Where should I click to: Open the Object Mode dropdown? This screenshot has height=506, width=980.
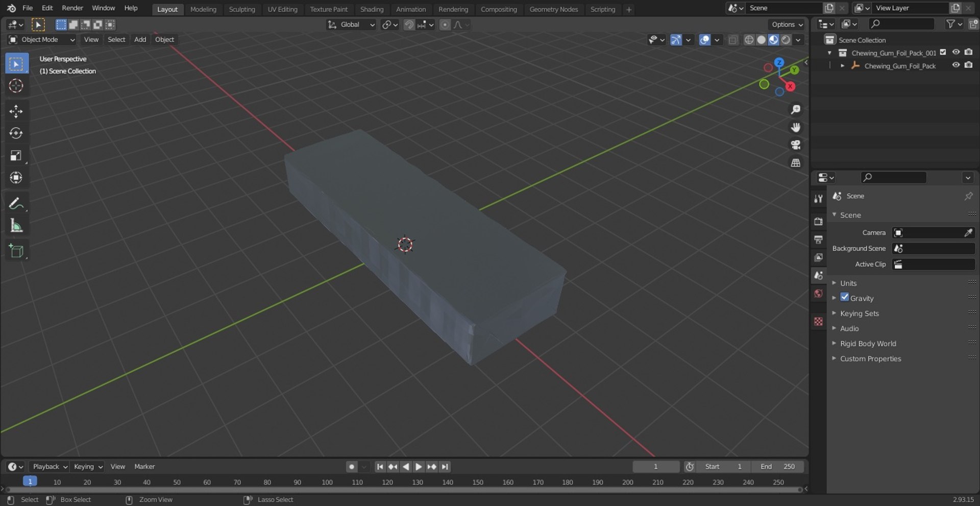point(42,40)
